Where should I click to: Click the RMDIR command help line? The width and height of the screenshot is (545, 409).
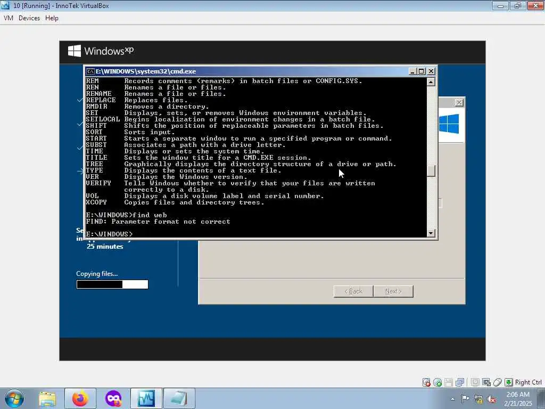[x=147, y=107]
